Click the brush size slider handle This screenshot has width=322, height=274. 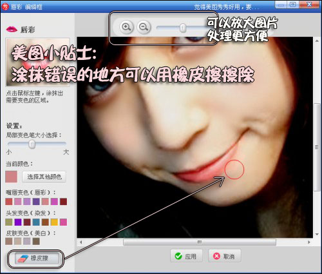tap(32, 144)
